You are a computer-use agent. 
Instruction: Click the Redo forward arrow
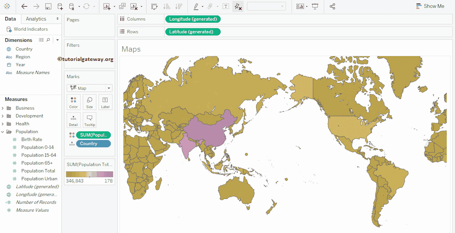tap(36, 6)
